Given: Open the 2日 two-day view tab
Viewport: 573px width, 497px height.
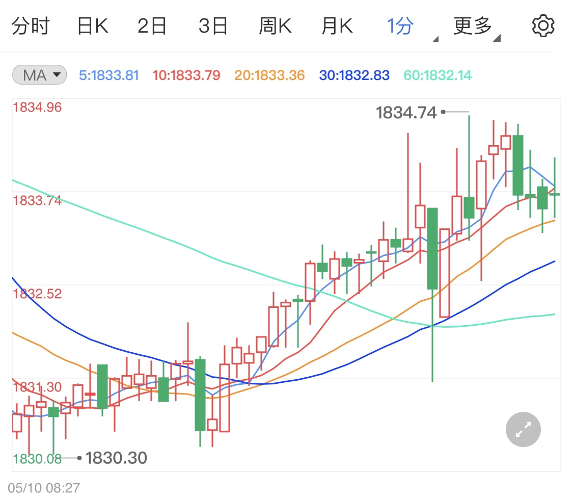Looking at the screenshot, I should (x=152, y=26).
